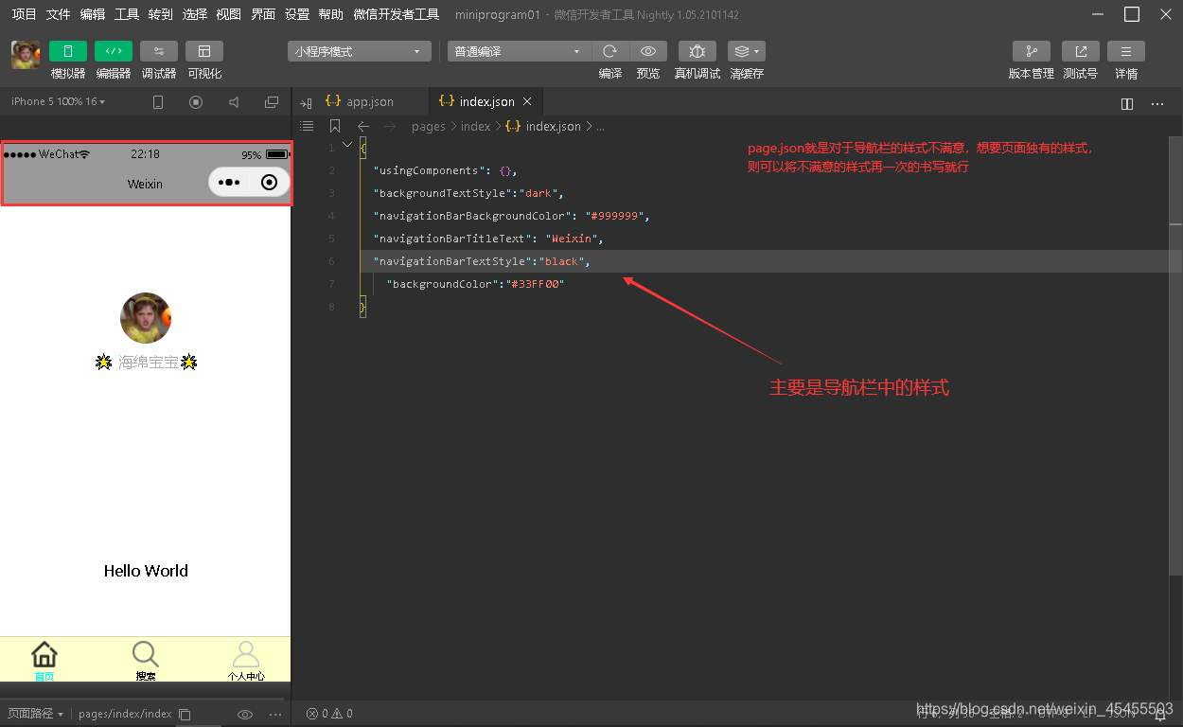
Task: Switch to the app.json tab
Action: [370, 101]
